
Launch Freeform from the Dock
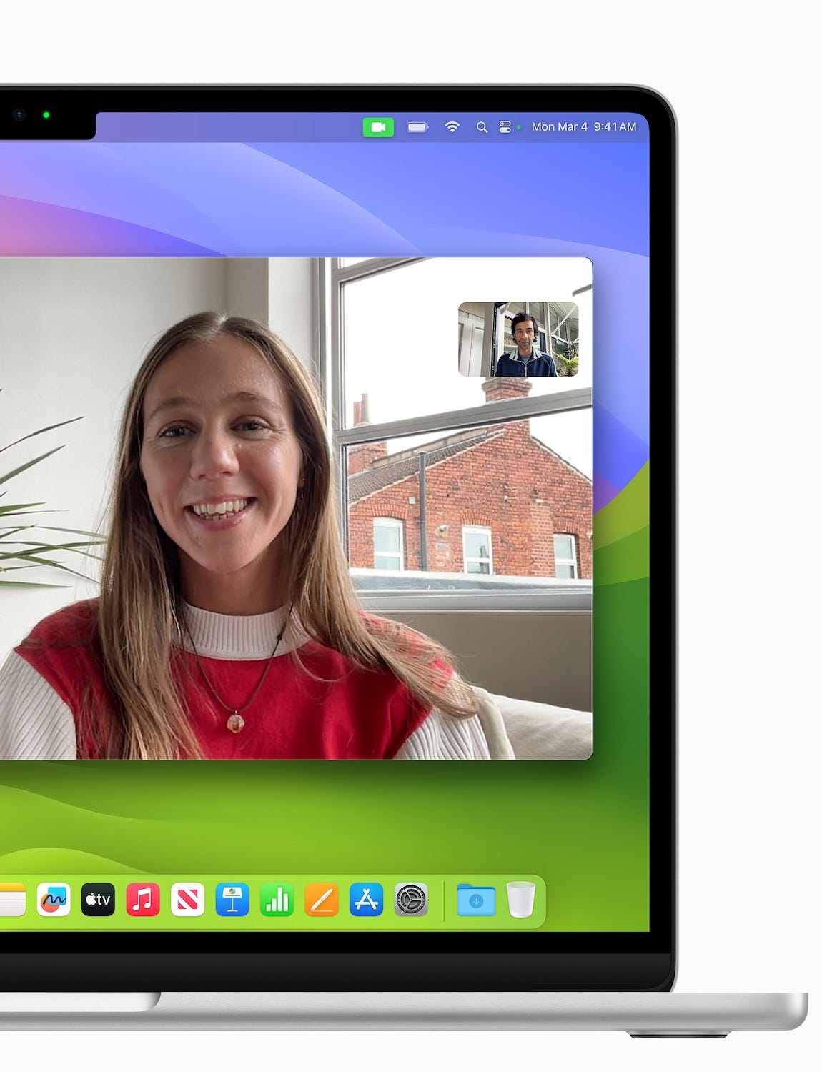point(54,900)
